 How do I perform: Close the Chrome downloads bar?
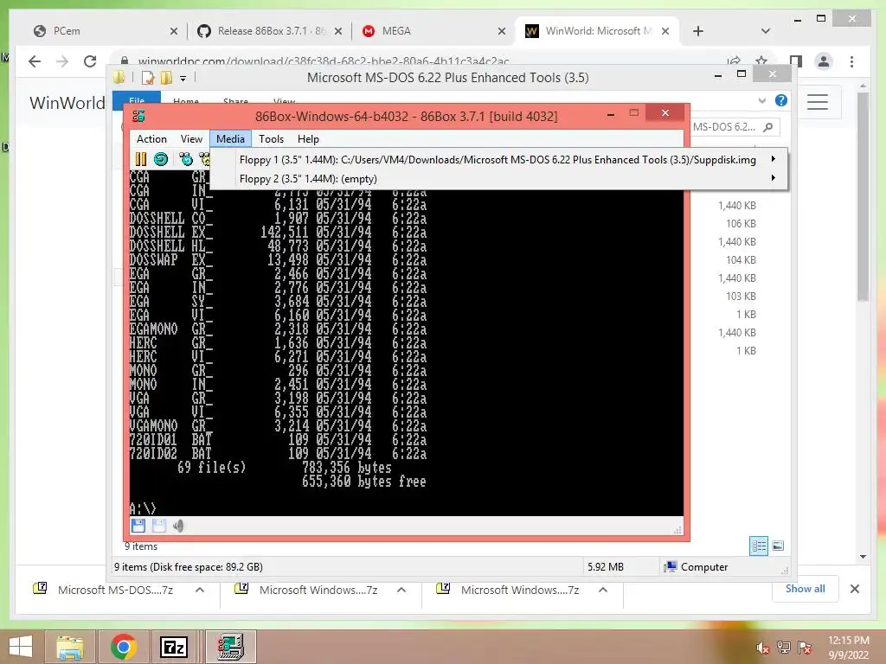tap(854, 589)
